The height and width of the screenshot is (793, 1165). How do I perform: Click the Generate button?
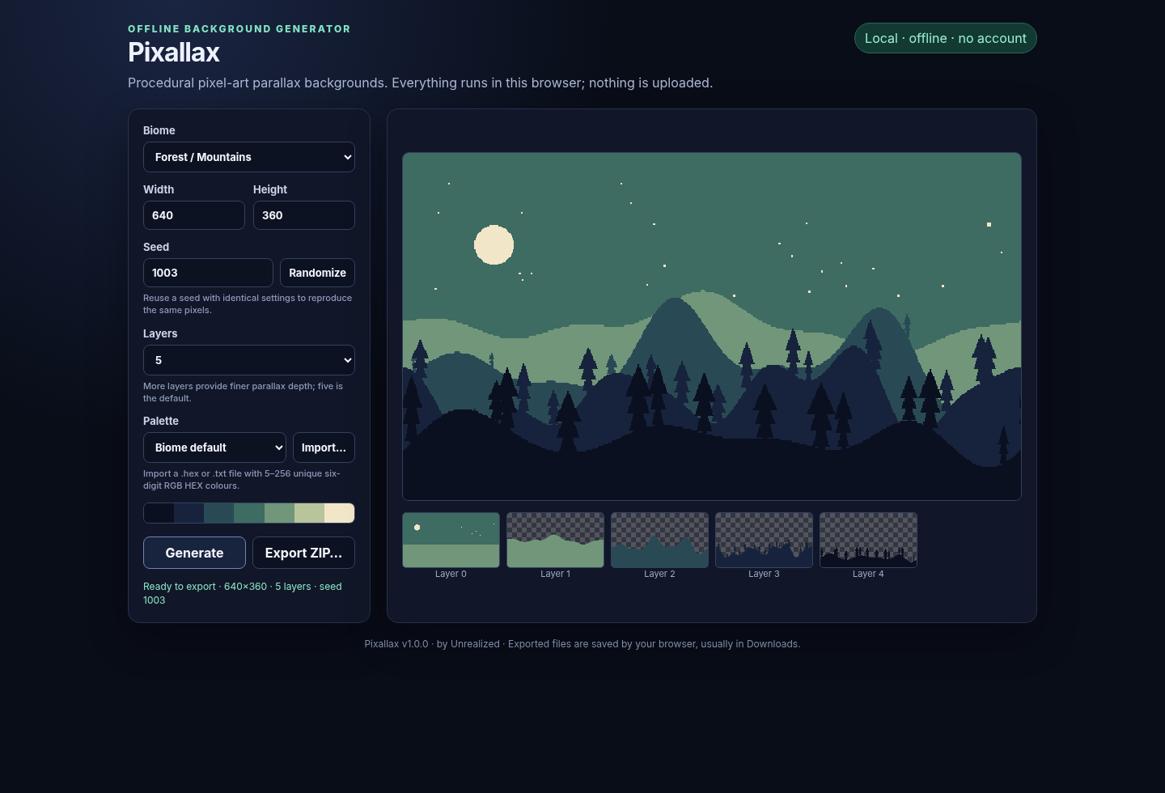tap(194, 553)
